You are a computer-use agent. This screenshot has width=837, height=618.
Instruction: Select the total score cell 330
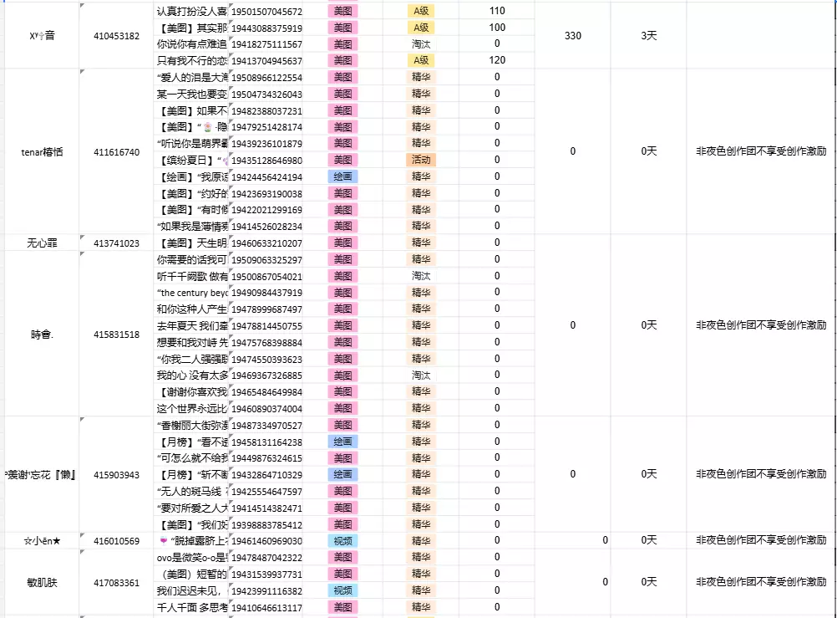coord(573,36)
